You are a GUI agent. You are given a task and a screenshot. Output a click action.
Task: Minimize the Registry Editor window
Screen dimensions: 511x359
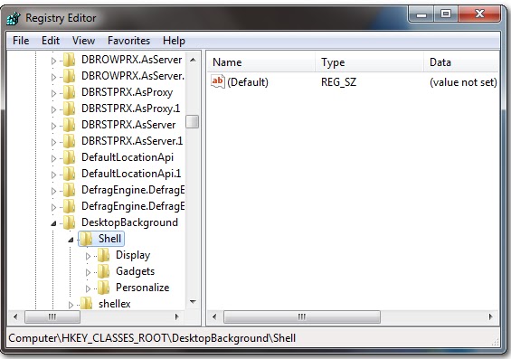tap(421, 14)
